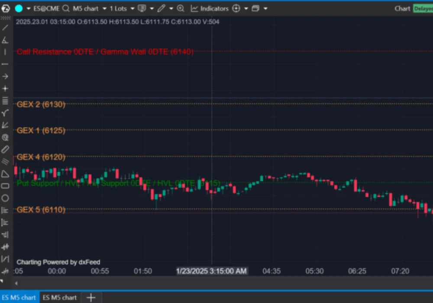
Task: Select the lower volume profile tool icon
Action: coord(5,222)
